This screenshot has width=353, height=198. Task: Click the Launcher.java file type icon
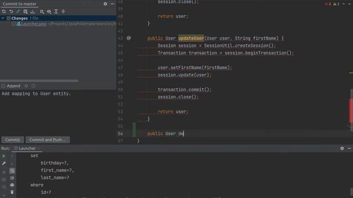tap(19, 24)
